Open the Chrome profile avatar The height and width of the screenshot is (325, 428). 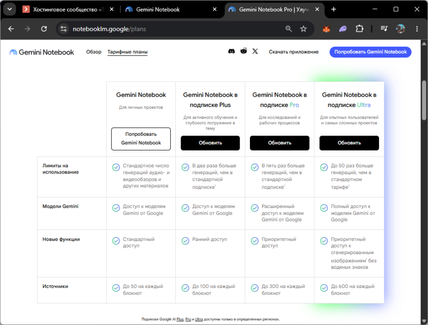400,29
